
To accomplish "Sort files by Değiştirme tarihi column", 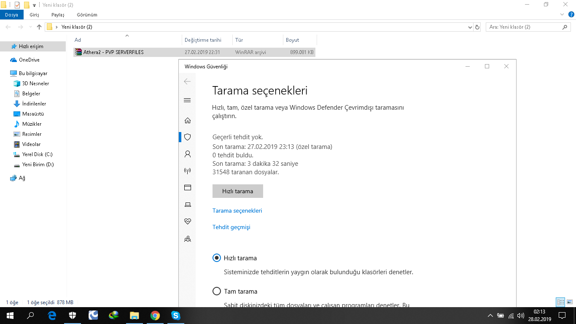I will coord(207,40).
